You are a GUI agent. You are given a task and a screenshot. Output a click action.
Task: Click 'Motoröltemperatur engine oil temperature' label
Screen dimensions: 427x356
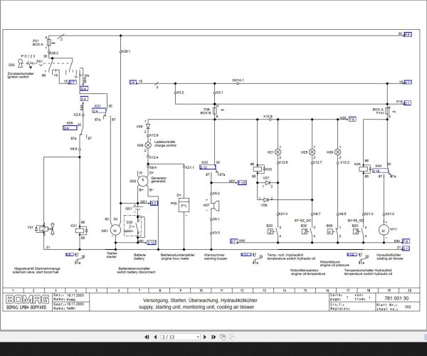pyautogui.click(x=308, y=272)
